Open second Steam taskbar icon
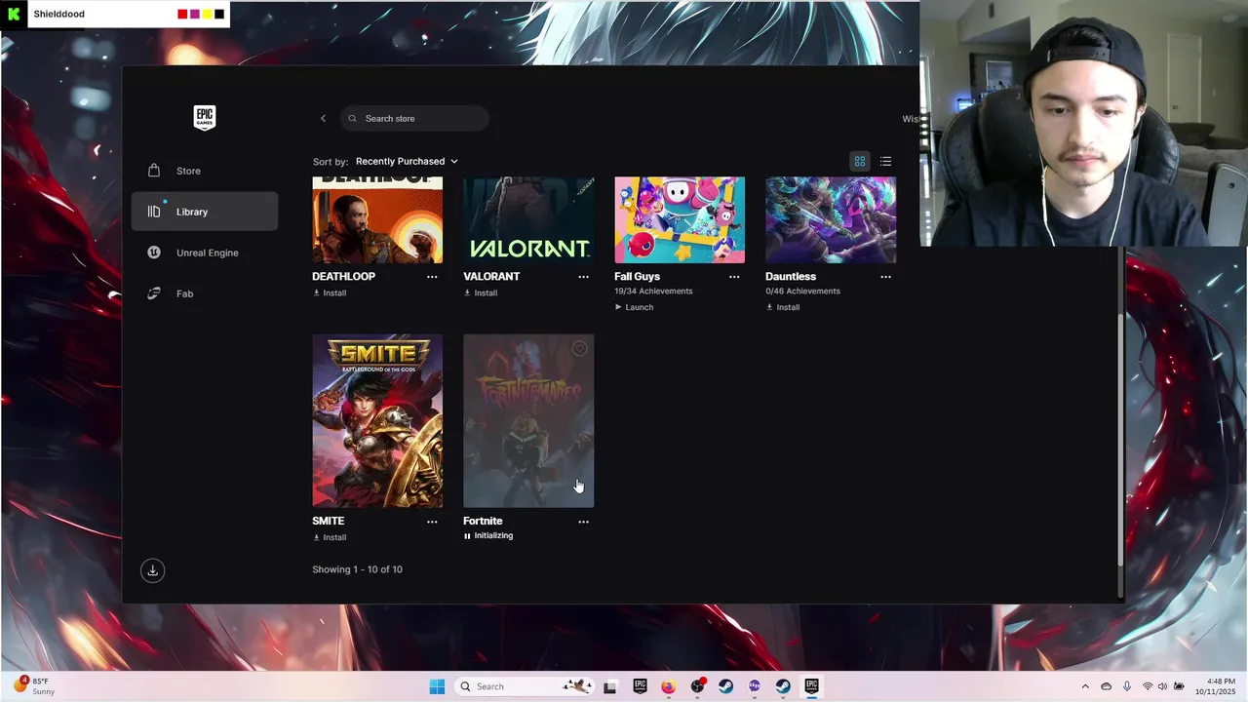 pyautogui.click(x=783, y=686)
